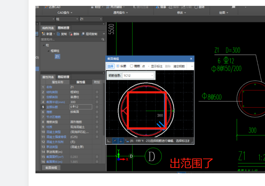The image size is (265, 186).
Task: Toggle 附加 checkbox for 结构类别 row
Action: (97, 92)
